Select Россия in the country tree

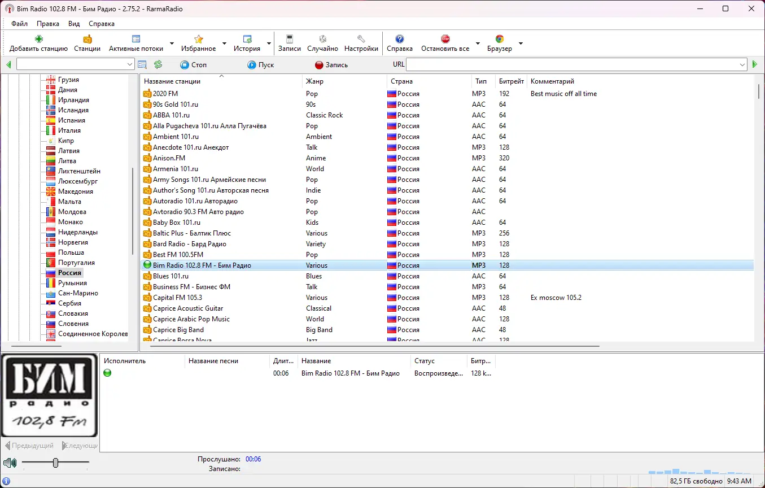69,273
